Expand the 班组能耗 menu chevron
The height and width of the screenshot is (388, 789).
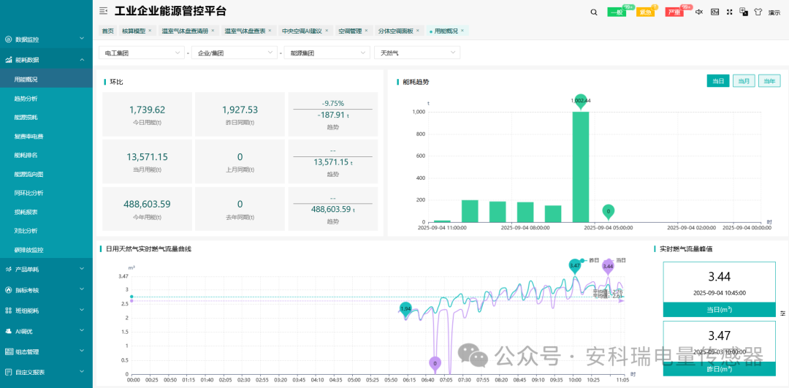point(82,311)
